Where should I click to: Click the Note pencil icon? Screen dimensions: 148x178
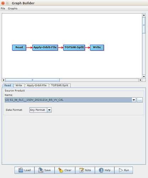click(x=81, y=170)
